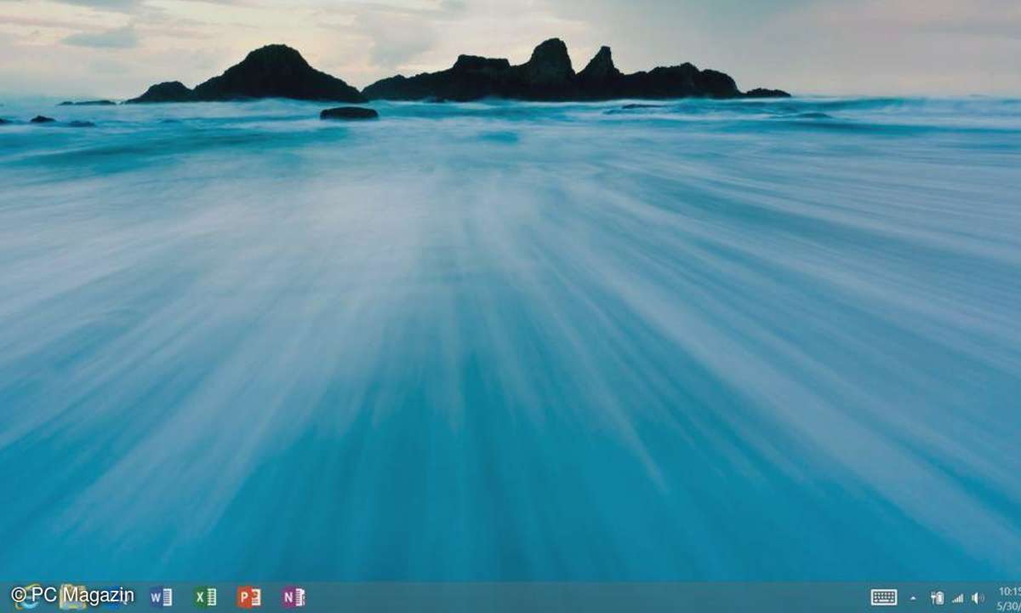Launch OneNote from the taskbar
Viewport: 1021px width, 613px height.
(294, 597)
